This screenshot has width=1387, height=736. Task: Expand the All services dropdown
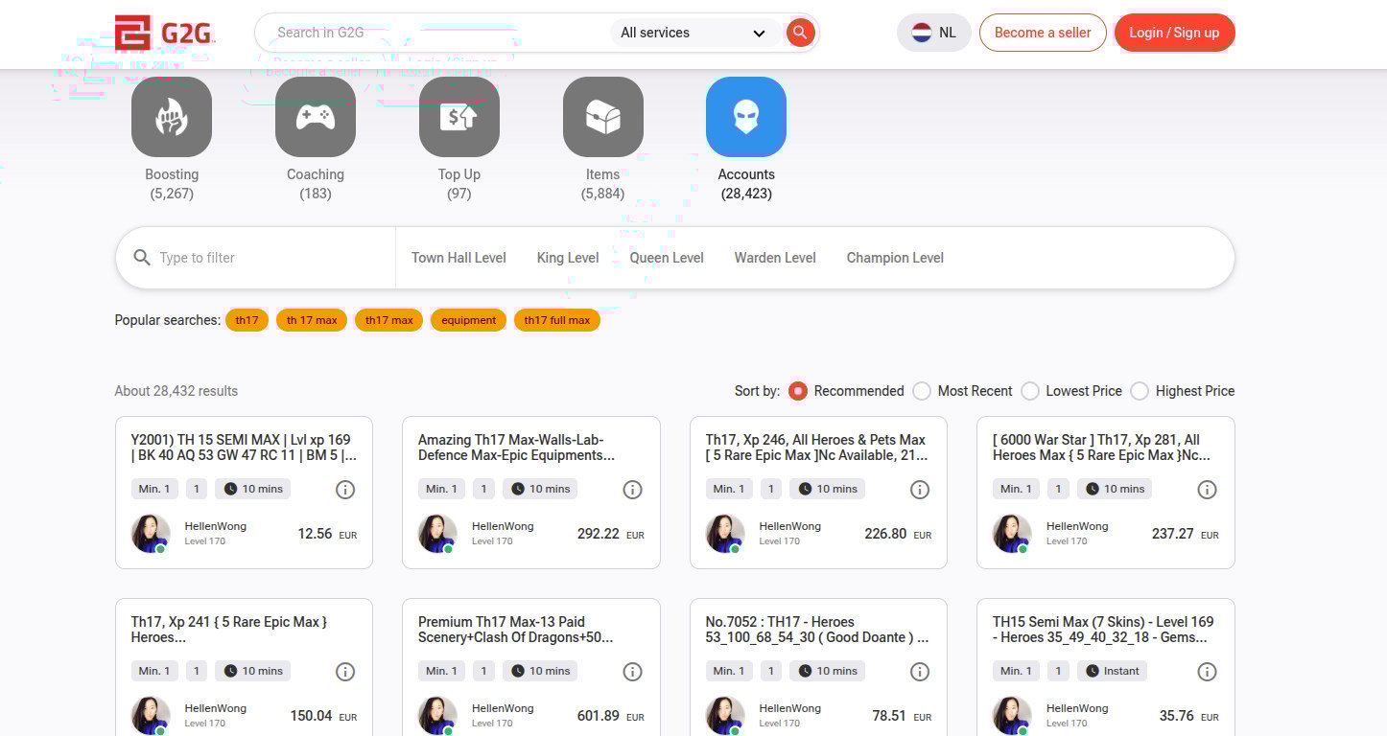[x=693, y=33]
